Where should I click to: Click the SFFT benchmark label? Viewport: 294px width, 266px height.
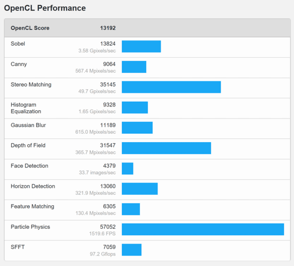(18, 247)
